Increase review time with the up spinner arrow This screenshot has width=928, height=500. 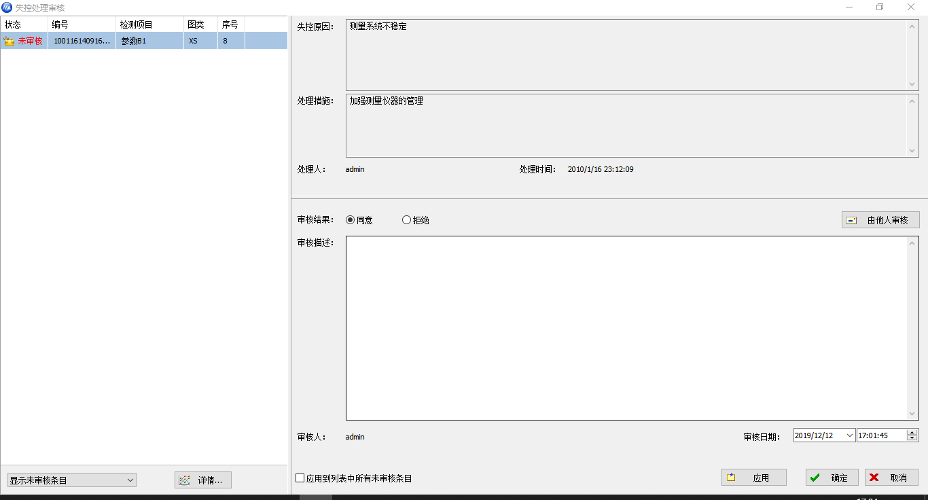click(912, 432)
